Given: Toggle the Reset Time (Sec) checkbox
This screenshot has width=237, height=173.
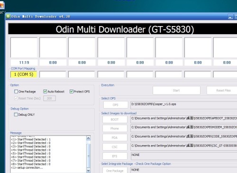Looking at the screenshot, I should point(16,98).
